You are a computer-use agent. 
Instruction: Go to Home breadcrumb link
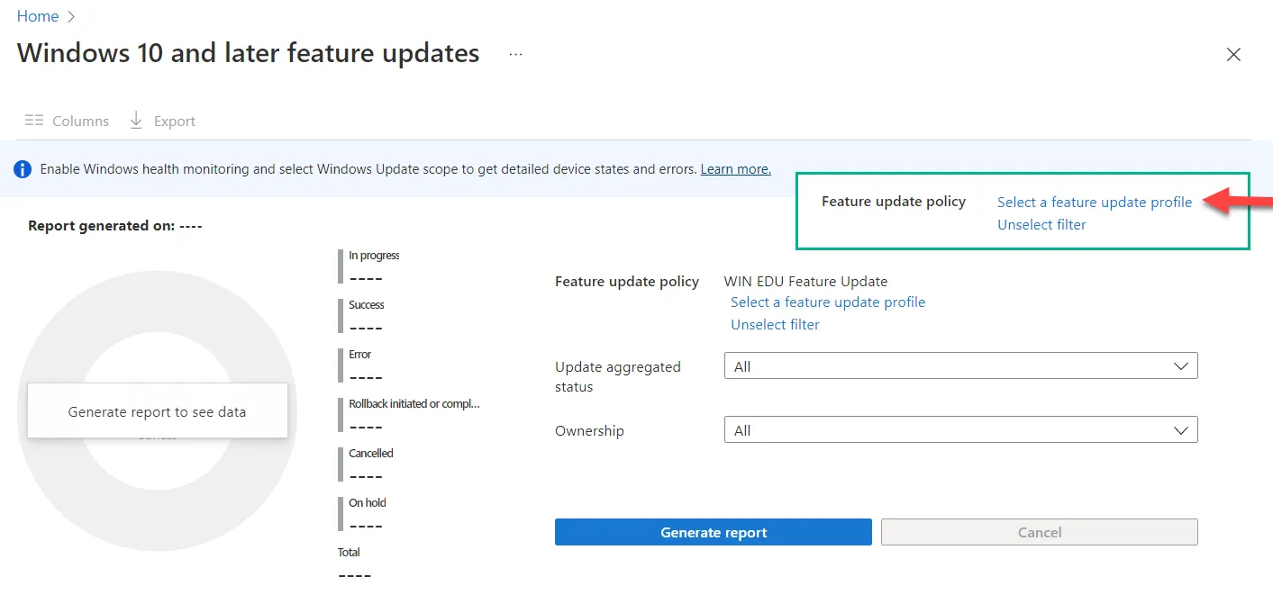pos(38,16)
